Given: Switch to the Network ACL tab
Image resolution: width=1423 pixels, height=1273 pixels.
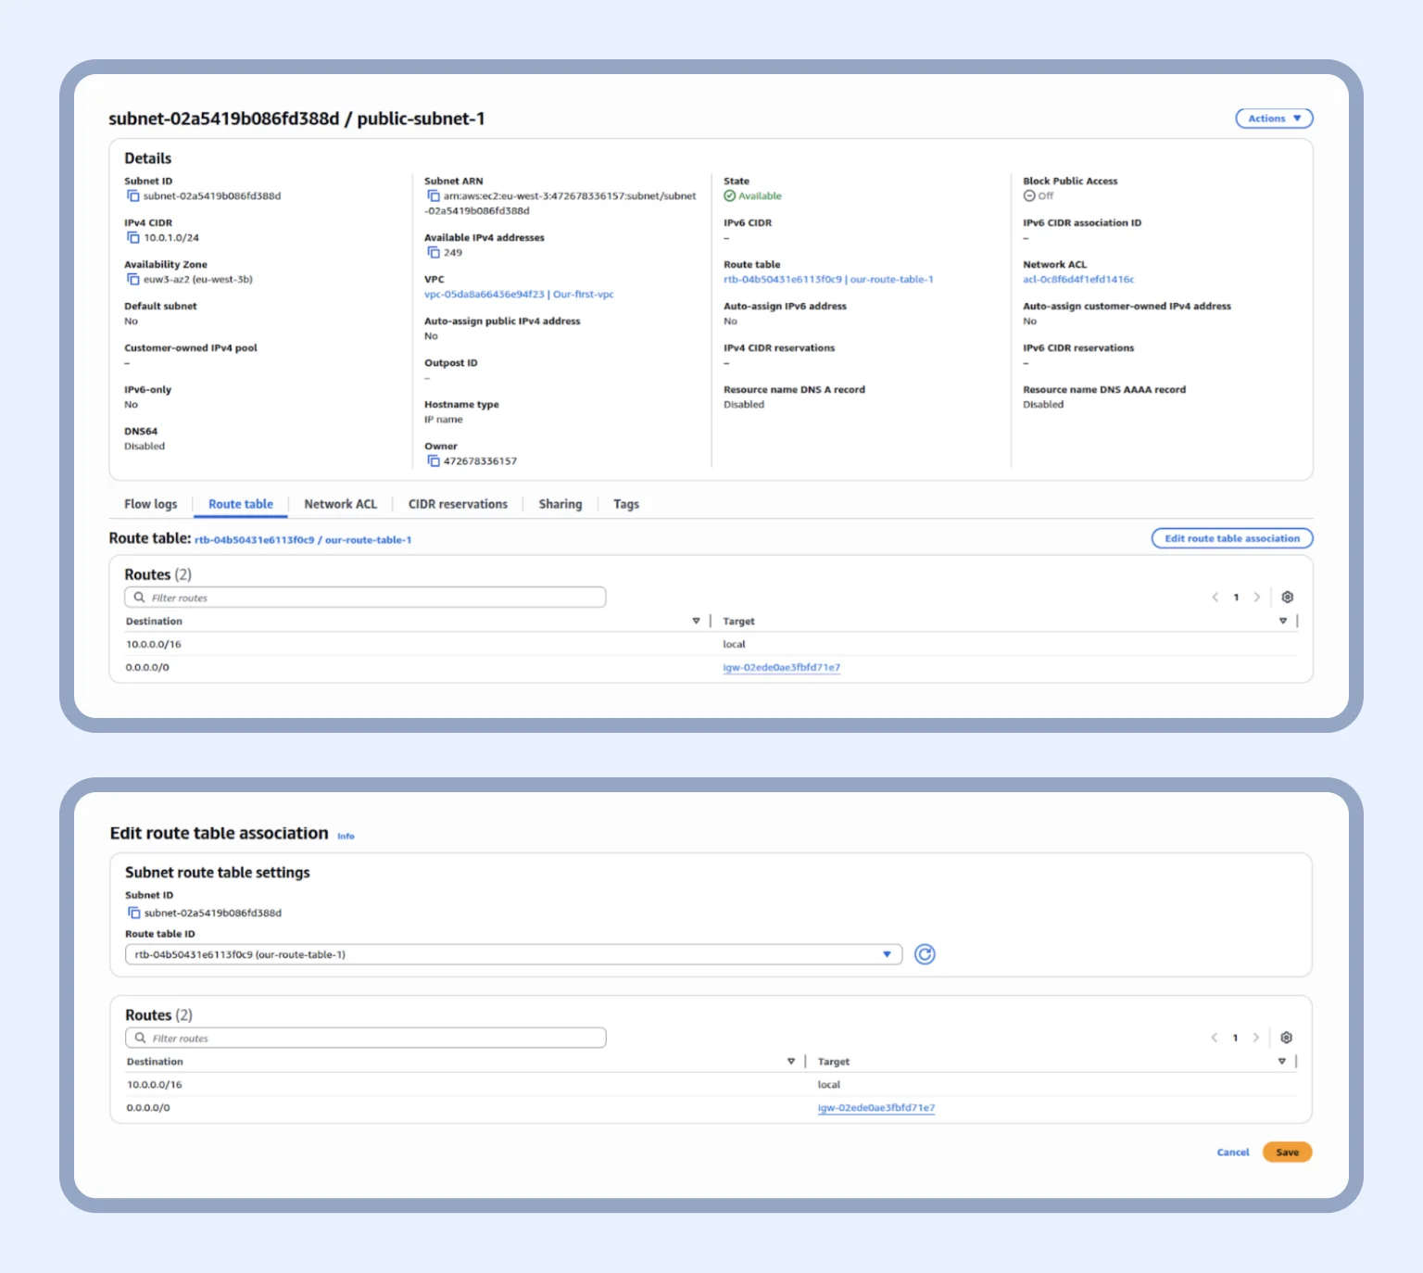Looking at the screenshot, I should tap(341, 503).
